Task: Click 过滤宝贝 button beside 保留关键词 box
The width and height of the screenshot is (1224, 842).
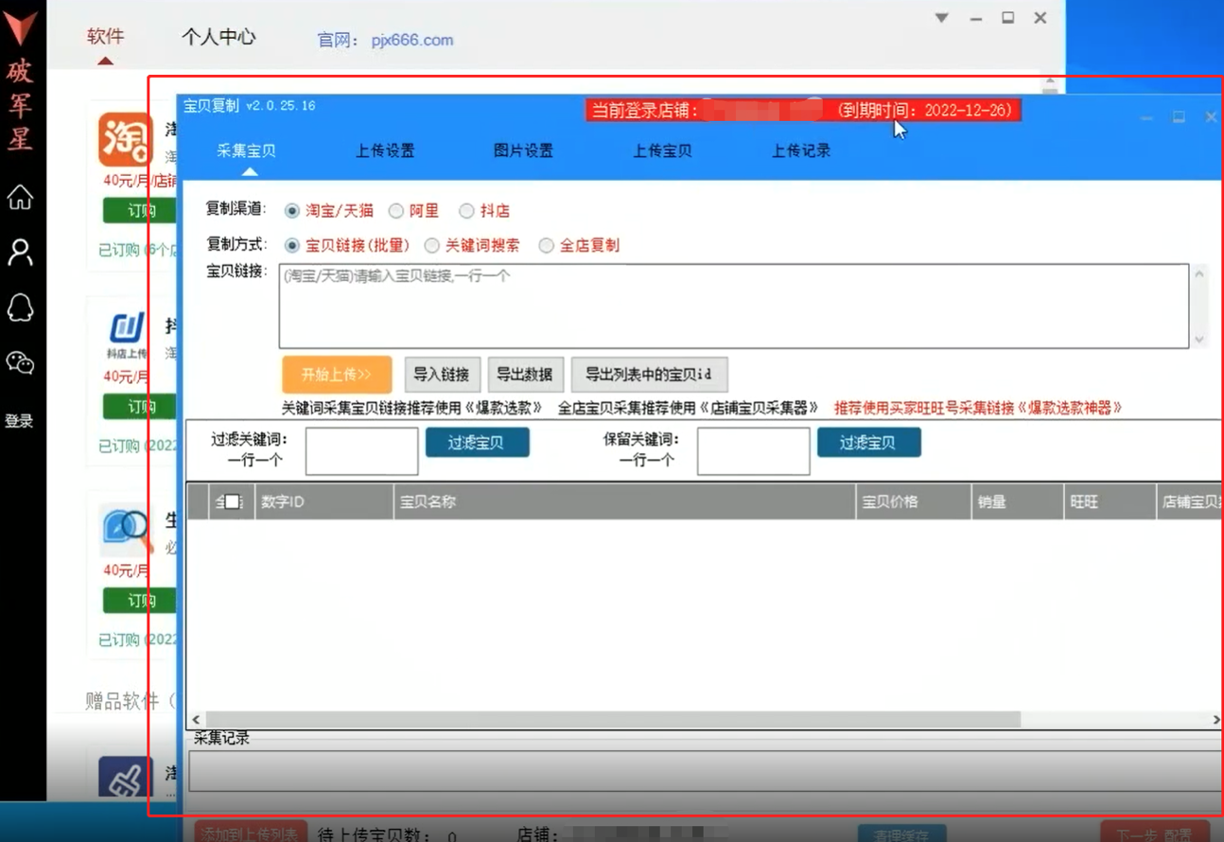Action: point(868,443)
